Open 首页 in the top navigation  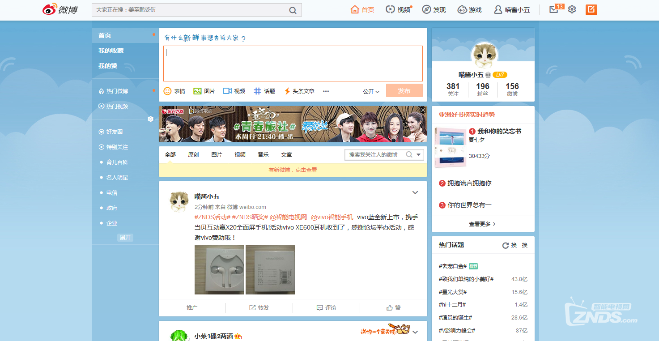(x=362, y=9)
